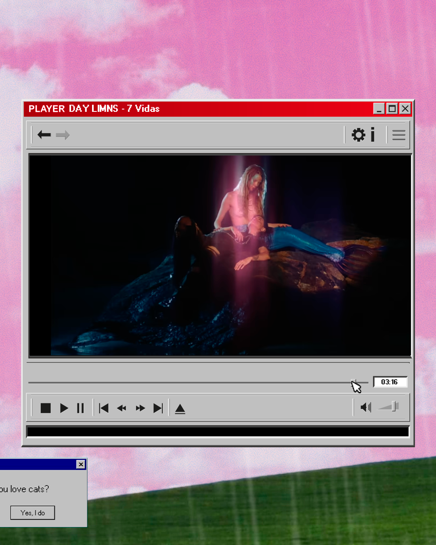This screenshot has width=436, height=545.
Task: Stop the video playback
Action: click(x=46, y=408)
